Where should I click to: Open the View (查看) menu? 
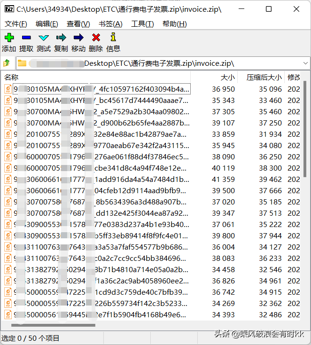click(78, 24)
